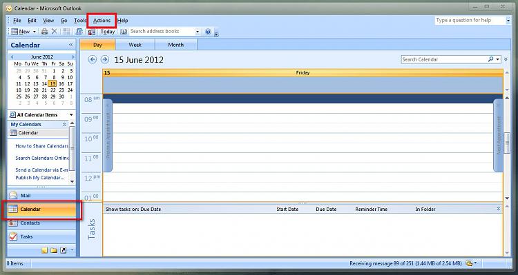518x275 pixels.
Task: Open the Mail pane button
Action: 41,196
